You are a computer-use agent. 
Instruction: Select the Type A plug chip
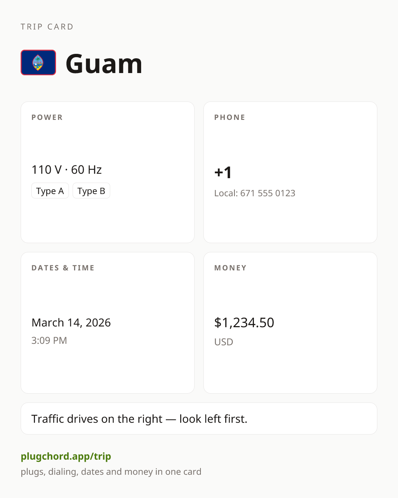click(50, 191)
